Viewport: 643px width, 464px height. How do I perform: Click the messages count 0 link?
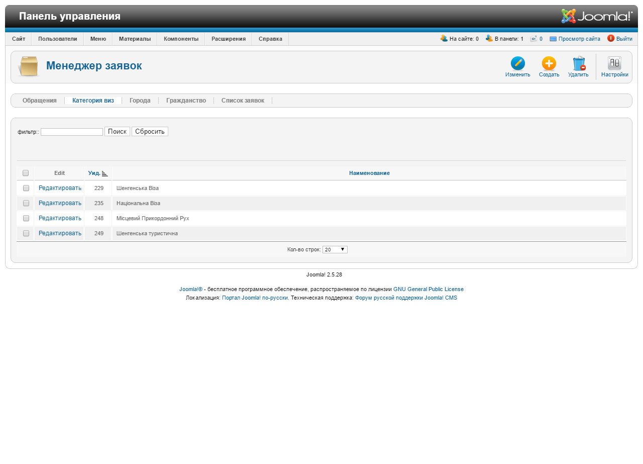click(x=541, y=39)
